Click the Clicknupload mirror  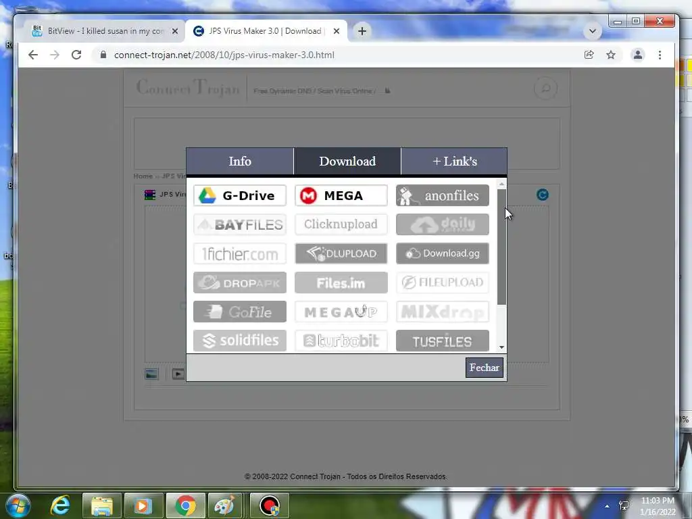(x=341, y=224)
